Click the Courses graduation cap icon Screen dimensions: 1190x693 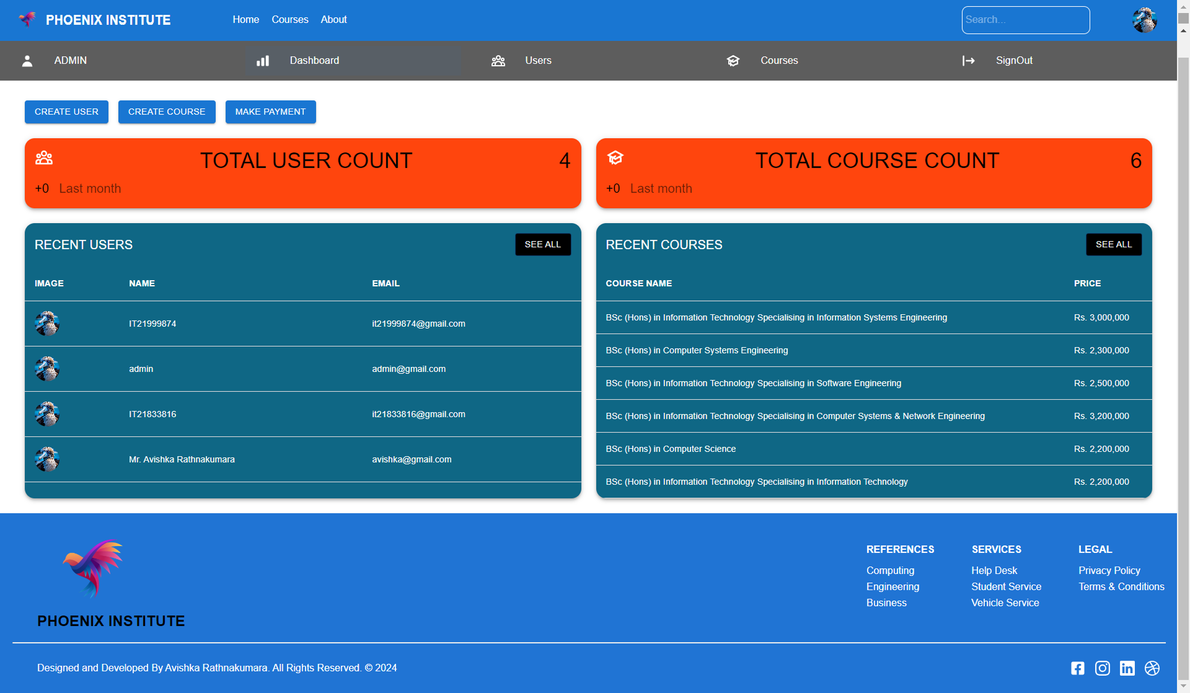(x=733, y=60)
